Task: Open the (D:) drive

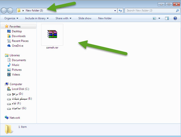Action: [x=17, y=94]
